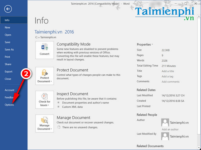
Task: Click the 'Last Printed' label
Action: (x=143, y=106)
